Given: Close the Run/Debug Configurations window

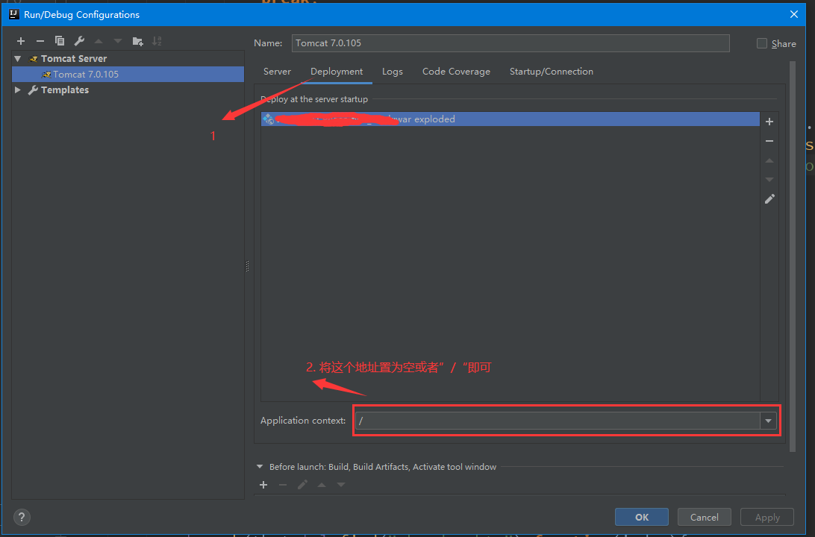Looking at the screenshot, I should pyautogui.click(x=794, y=14).
